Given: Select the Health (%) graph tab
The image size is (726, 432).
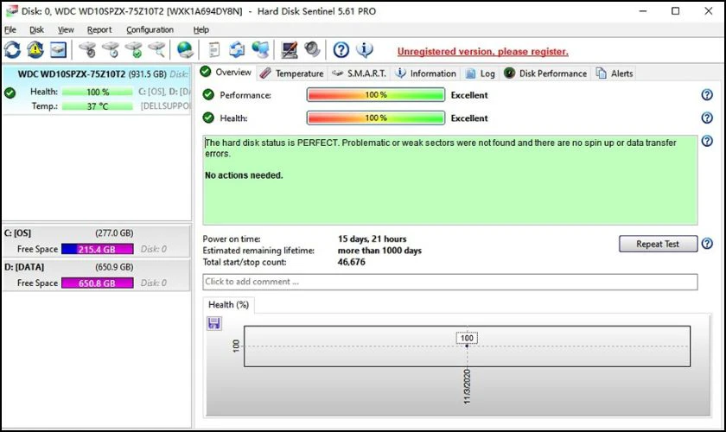Looking at the screenshot, I should (228, 305).
